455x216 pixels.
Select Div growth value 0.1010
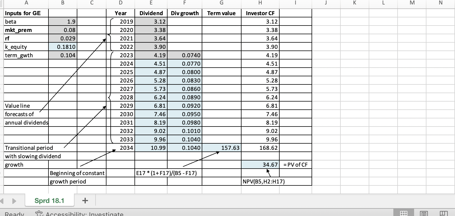tap(185, 131)
